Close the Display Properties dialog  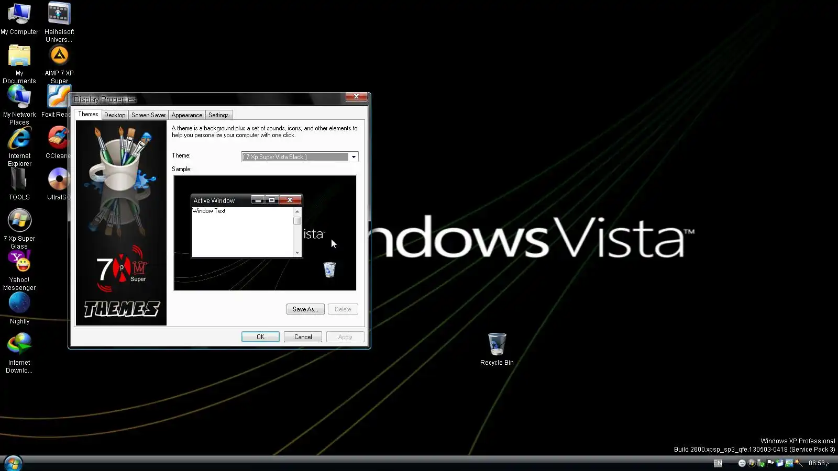pos(356,97)
